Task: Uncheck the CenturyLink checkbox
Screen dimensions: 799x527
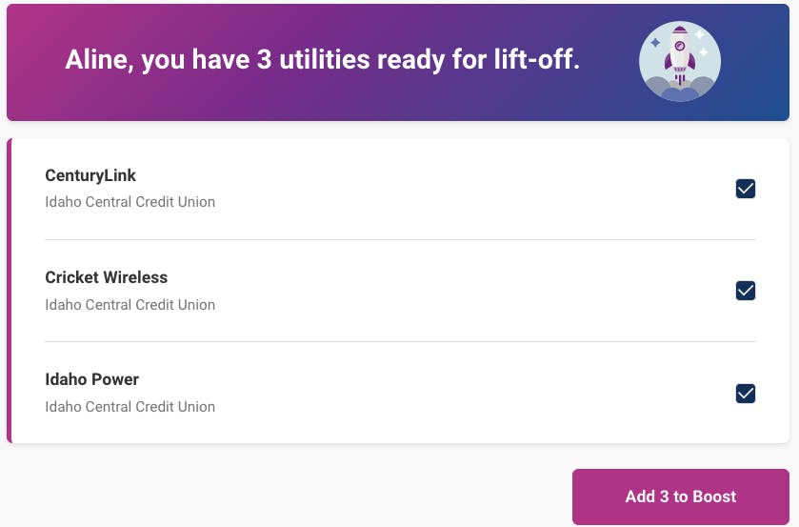Action: pyautogui.click(x=746, y=189)
